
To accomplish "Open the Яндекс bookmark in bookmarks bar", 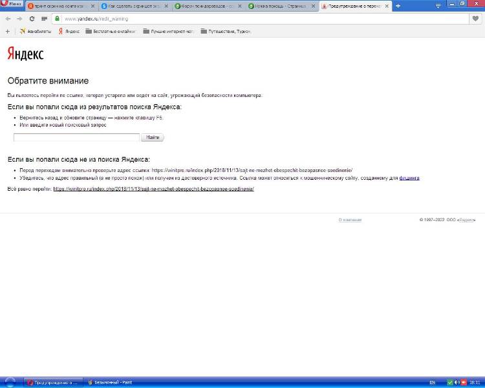I will (69, 31).
